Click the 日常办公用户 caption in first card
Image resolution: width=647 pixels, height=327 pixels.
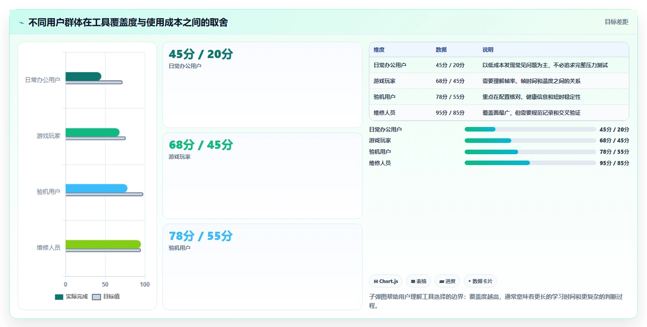click(185, 66)
